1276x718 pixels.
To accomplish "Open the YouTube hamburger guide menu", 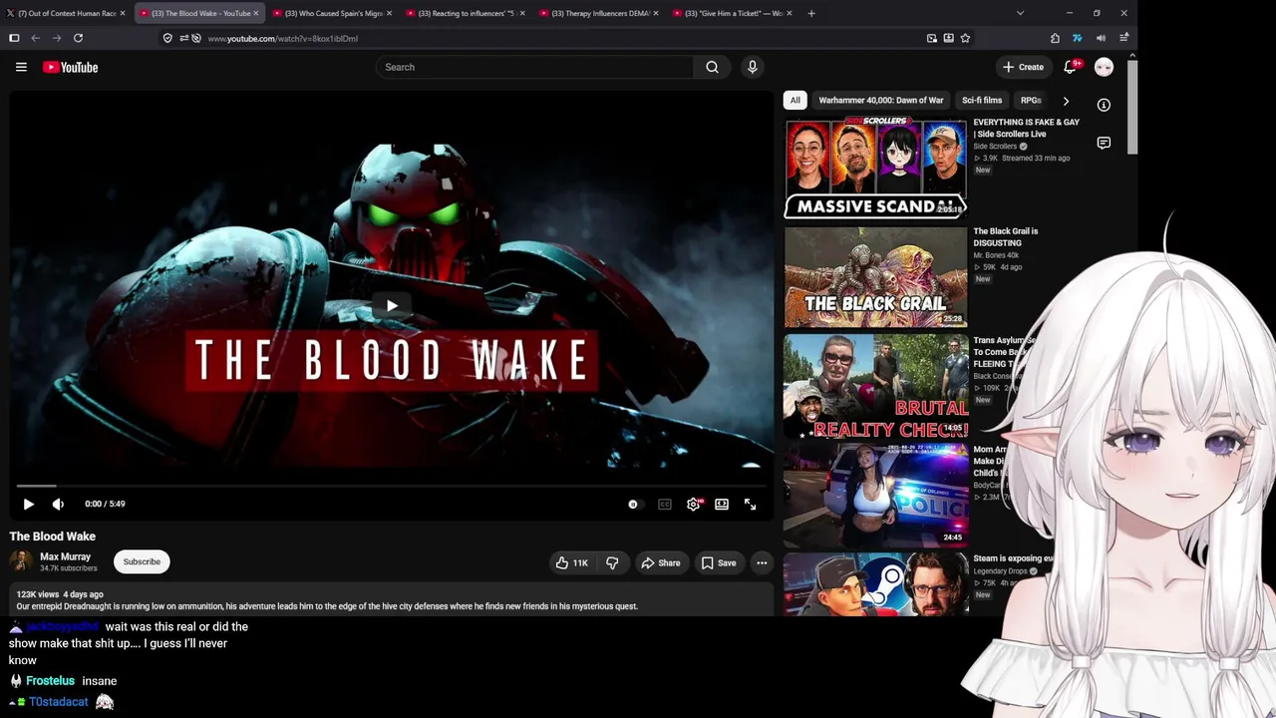I will [21, 67].
